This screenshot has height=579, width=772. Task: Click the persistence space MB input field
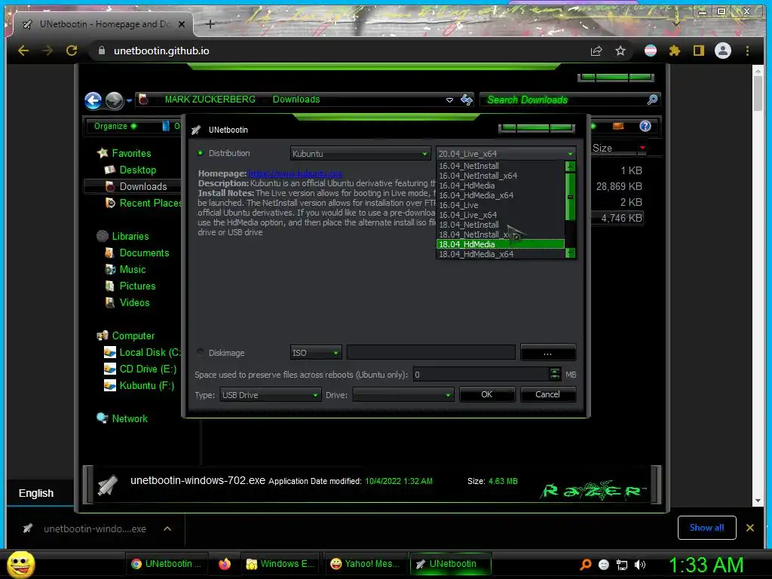(x=481, y=375)
